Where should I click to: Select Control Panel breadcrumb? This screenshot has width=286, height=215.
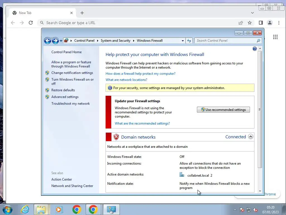pos(84,41)
